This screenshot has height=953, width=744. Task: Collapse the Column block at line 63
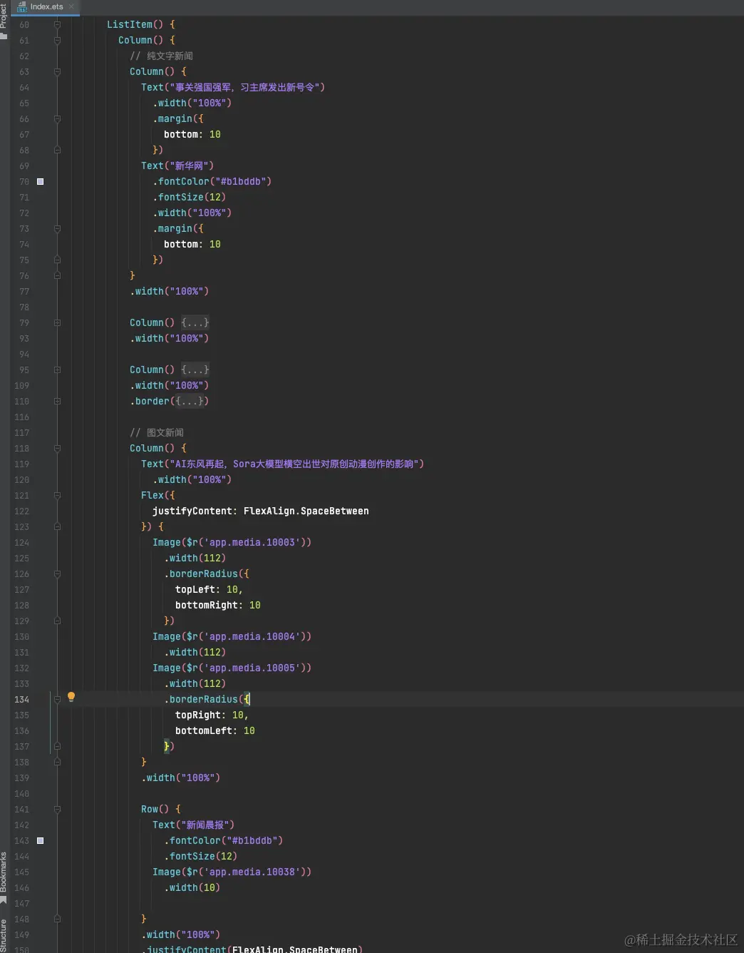click(x=57, y=71)
